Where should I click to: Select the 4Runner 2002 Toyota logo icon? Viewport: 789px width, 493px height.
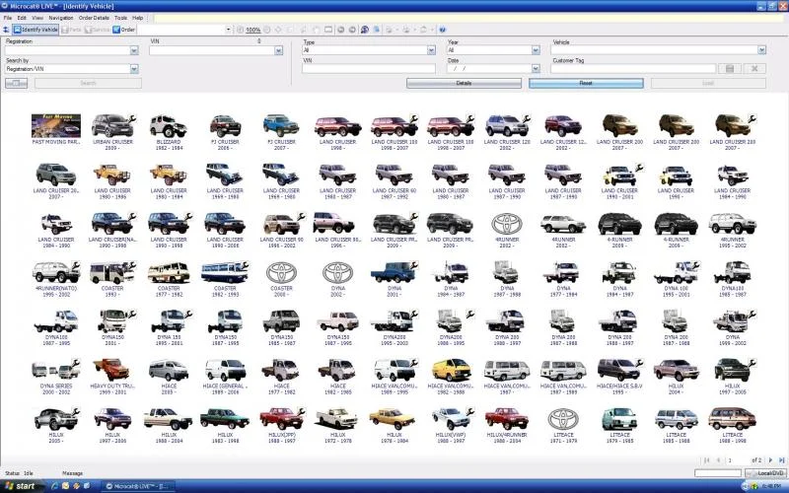coord(507,224)
